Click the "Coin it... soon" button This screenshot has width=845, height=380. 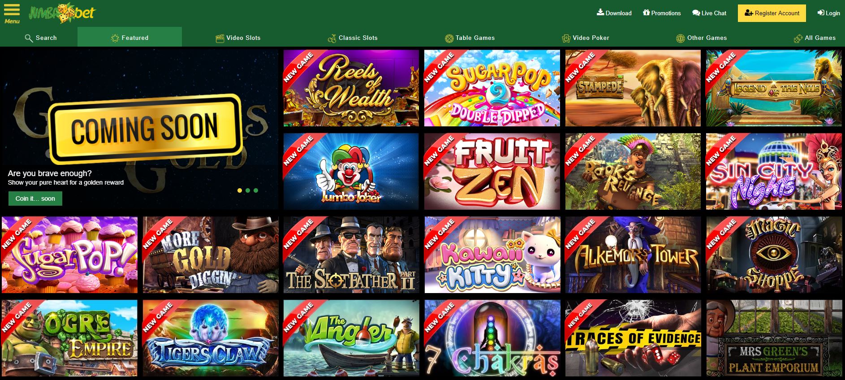click(35, 199)
